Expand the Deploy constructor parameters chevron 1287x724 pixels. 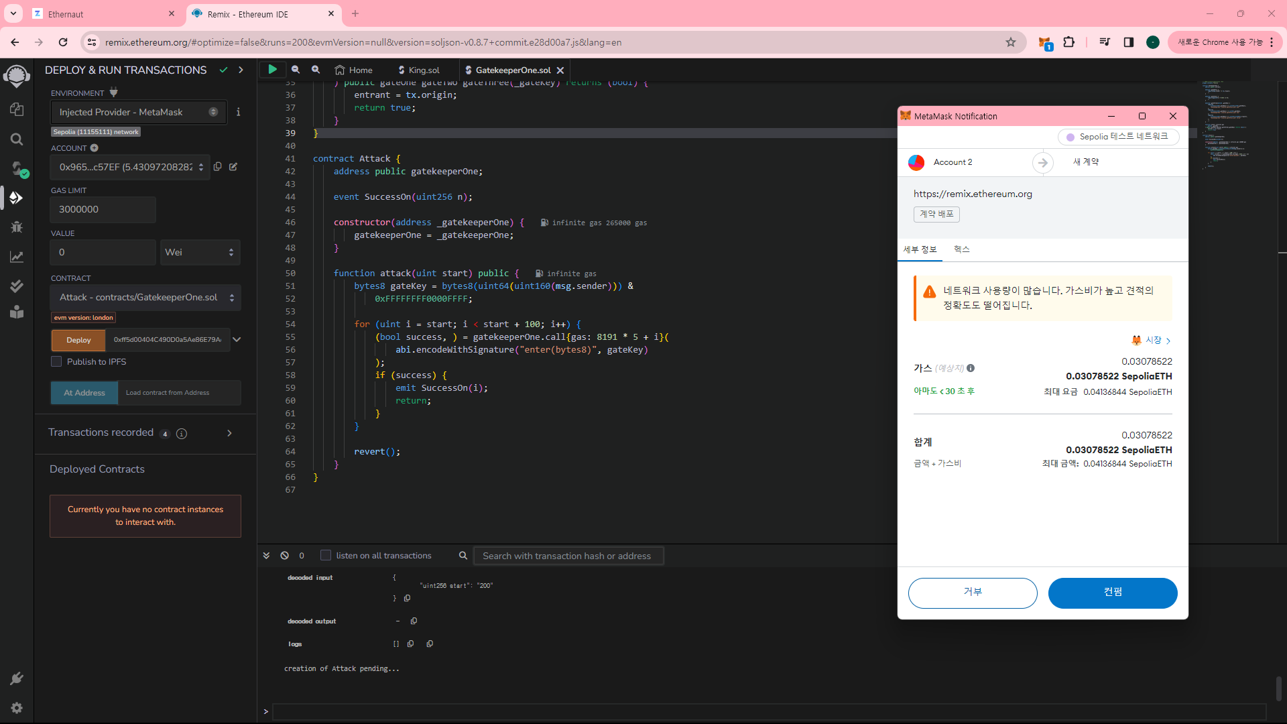coord(237,339)
